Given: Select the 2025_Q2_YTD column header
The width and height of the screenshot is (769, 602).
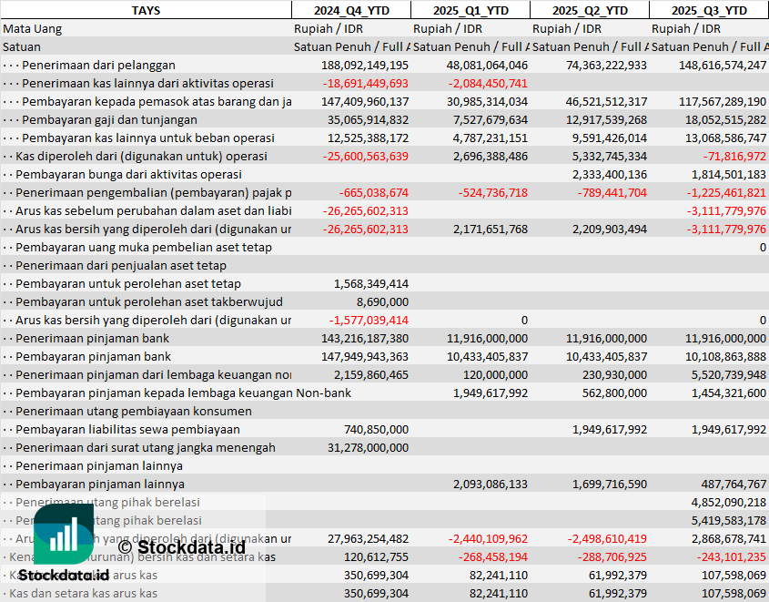Looking at the screenshot, I should pyautogui.click(x=589, y=10).
